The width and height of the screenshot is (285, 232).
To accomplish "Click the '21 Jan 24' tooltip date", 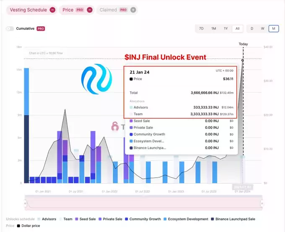I will [x=140, y=72].
